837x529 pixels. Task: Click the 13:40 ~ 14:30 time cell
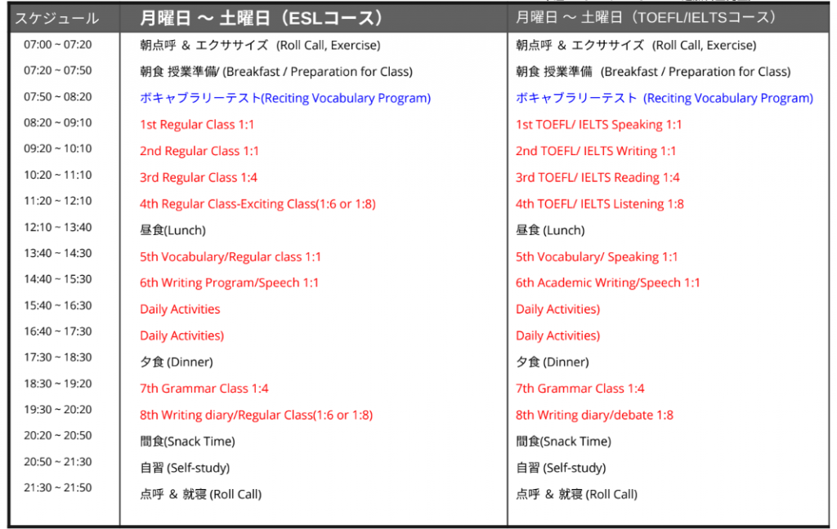tap(58, 253)
